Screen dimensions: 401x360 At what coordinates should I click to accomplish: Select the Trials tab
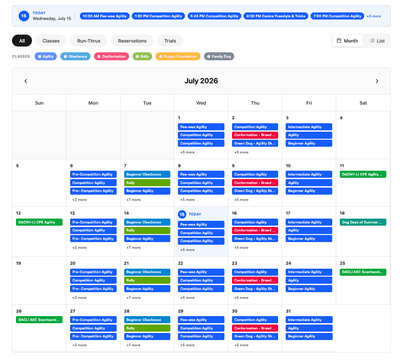[170, 41]
